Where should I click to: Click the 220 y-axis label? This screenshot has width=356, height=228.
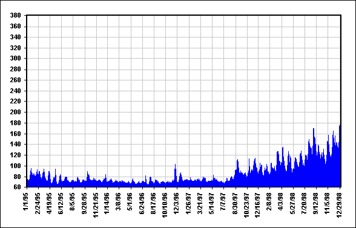(16, 102)
